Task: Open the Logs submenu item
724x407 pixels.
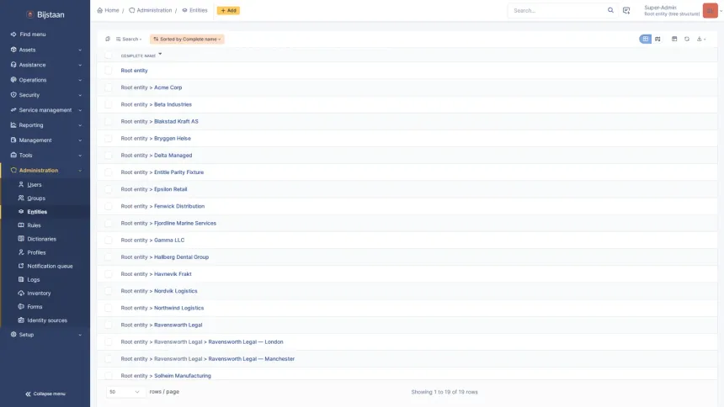Action: click(x=33, y=280)
